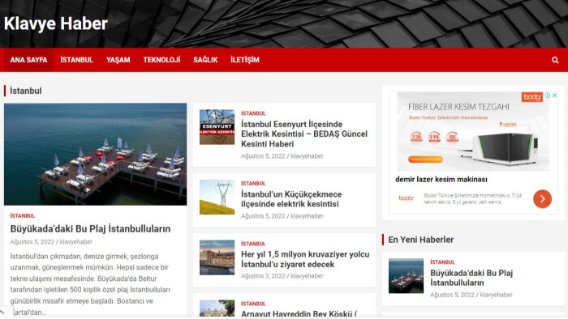Open sidebar Büyükada'daki Bu Plaj headline

(471, 278)
